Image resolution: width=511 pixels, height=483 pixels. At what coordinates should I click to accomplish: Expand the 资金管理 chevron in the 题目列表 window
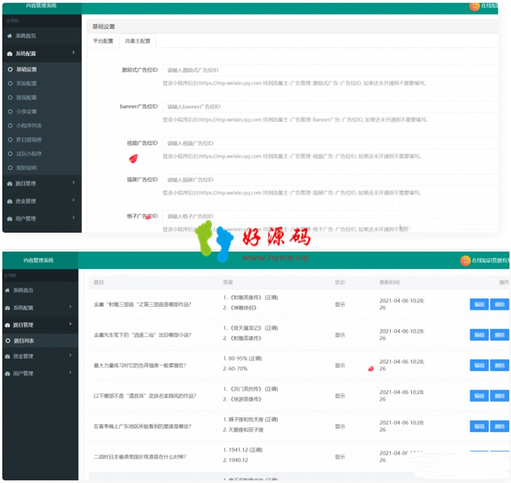coord(70,355)
